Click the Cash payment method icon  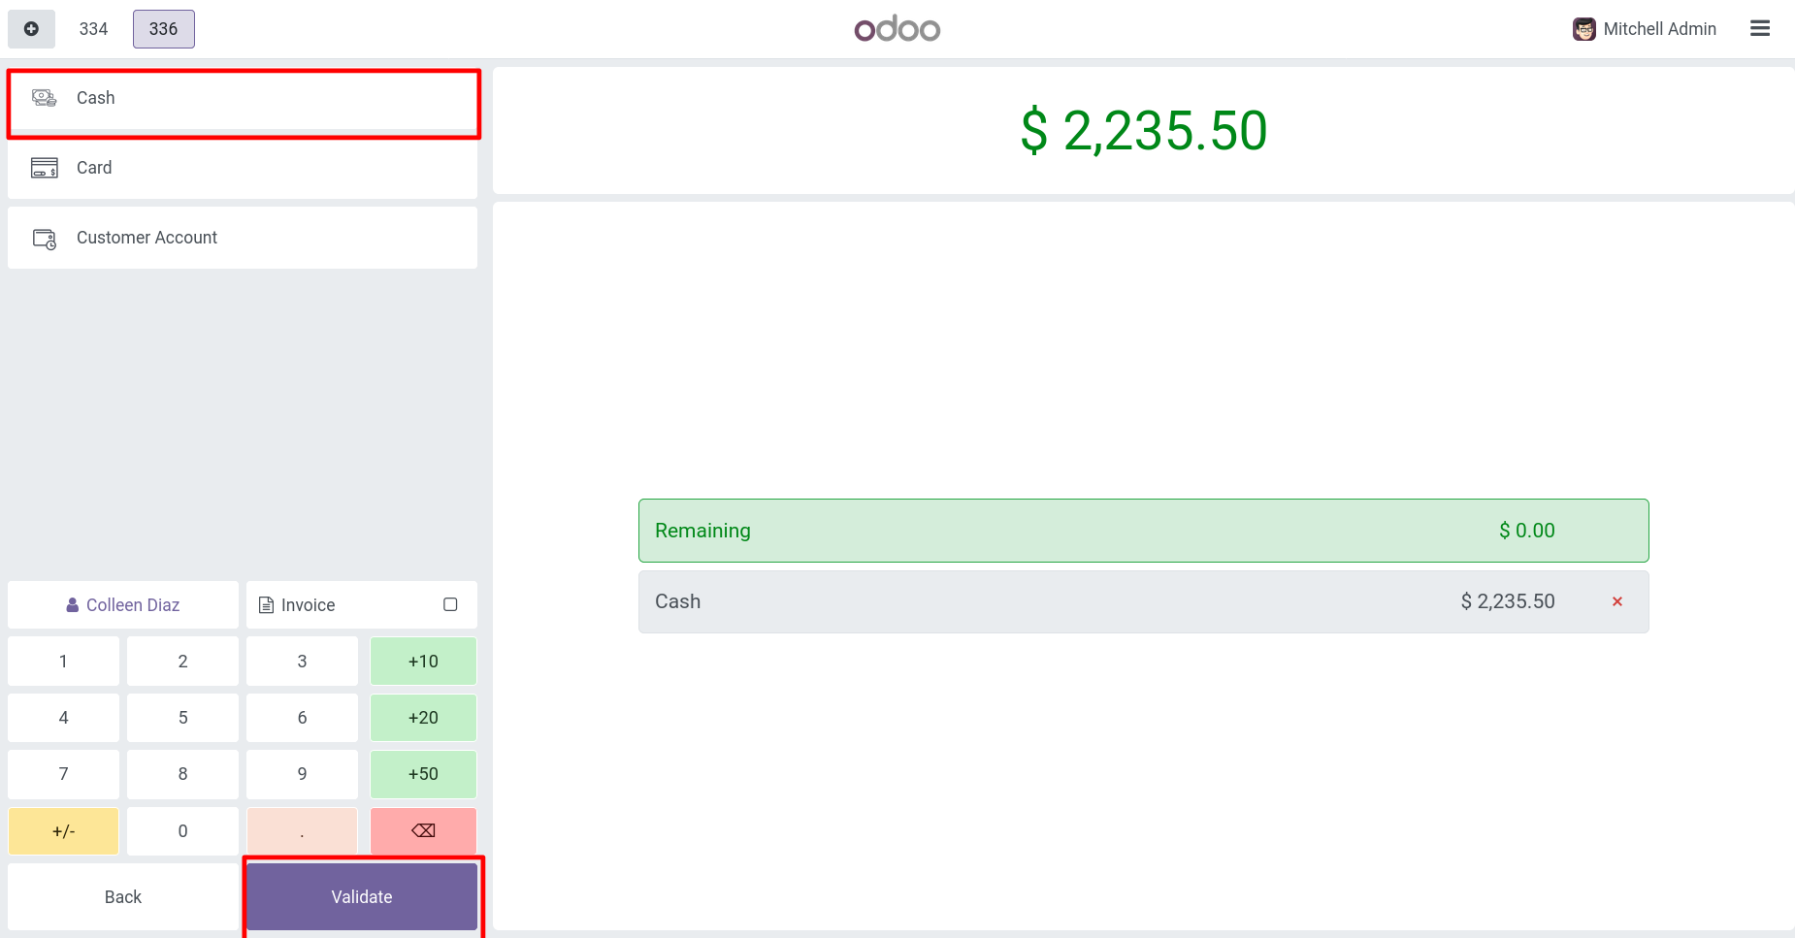[44, 98]
